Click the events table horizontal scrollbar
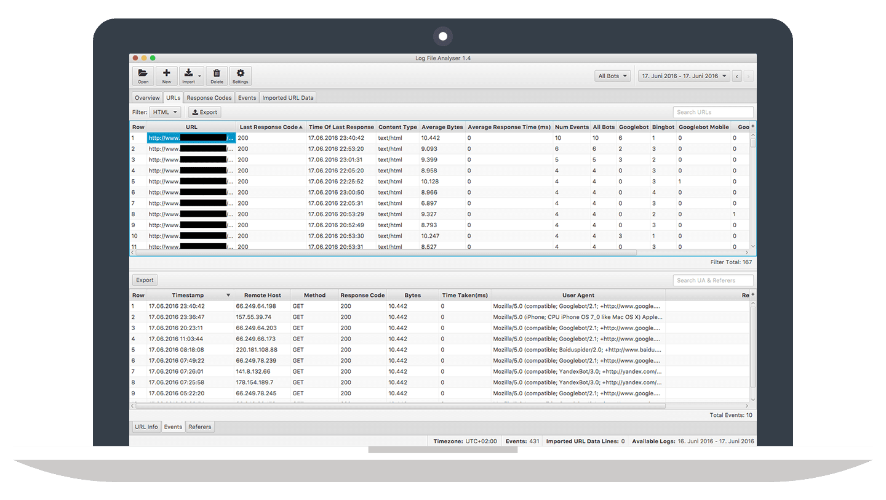This screenshot has height=500, width=886. point(400,406)
